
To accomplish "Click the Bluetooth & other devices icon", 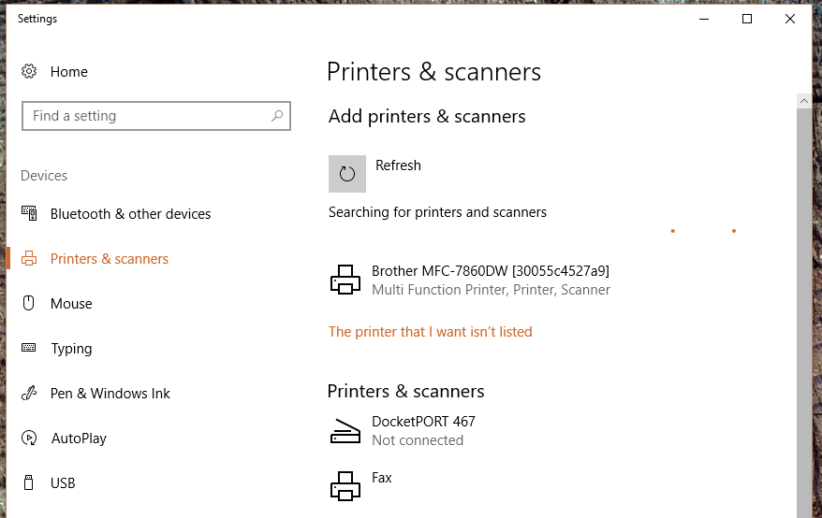I will [29, 213].
